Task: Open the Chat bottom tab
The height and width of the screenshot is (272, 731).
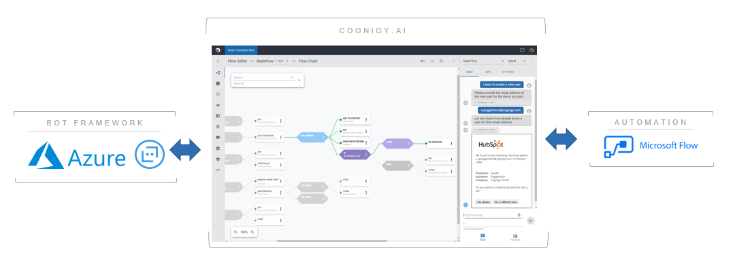Action: tap(483, 237)
